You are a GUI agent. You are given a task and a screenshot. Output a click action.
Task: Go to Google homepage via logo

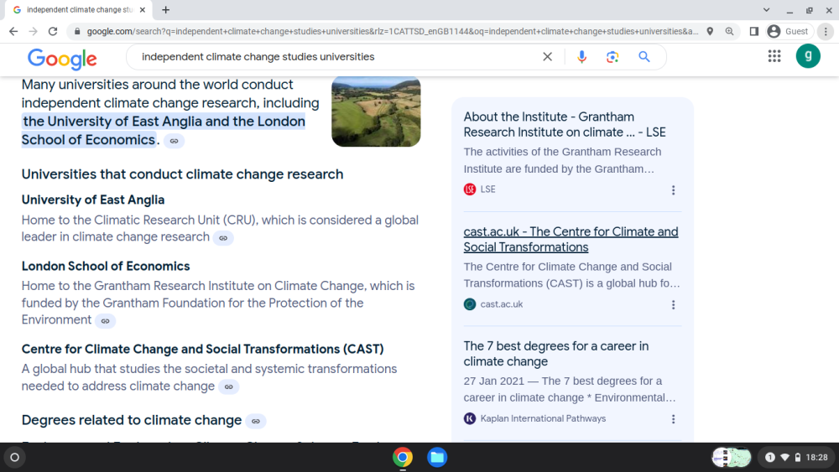62,58
